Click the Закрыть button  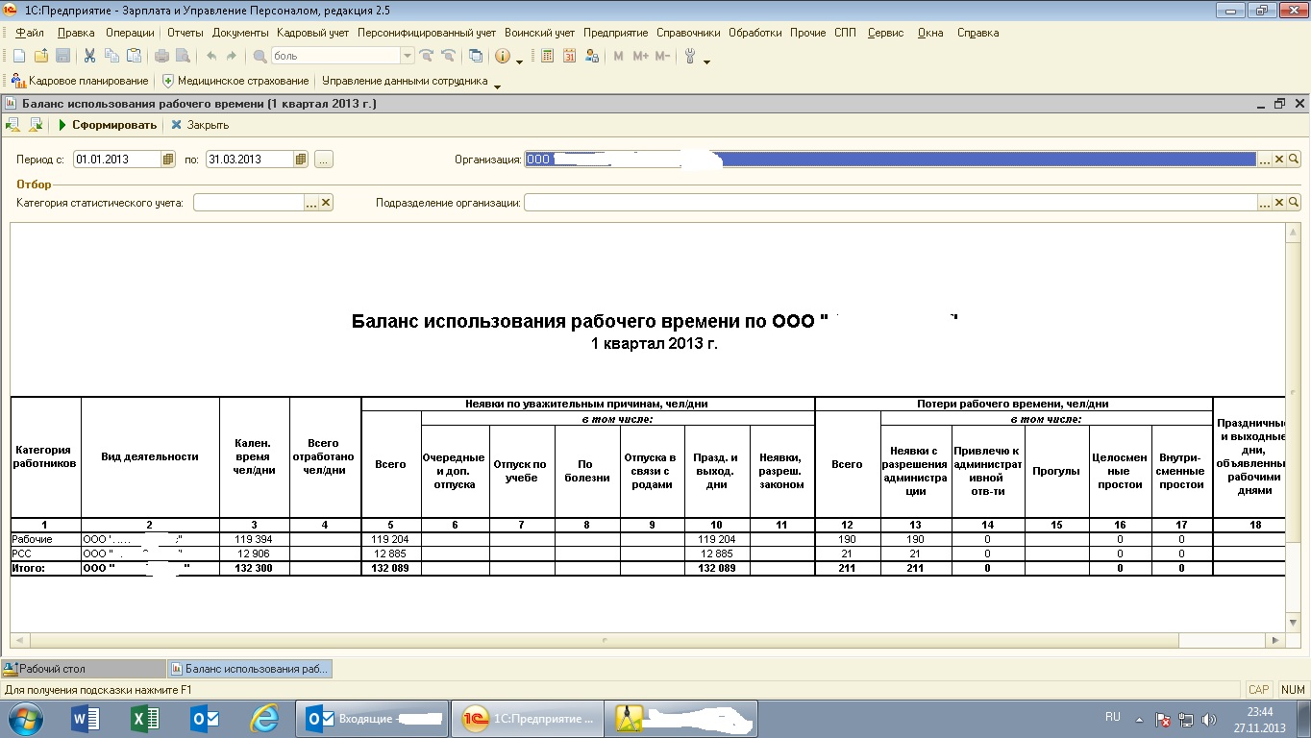(x=200, y=125)
